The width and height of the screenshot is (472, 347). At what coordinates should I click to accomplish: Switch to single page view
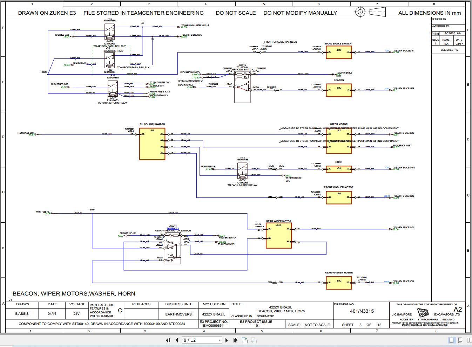(x=452, y=340)
